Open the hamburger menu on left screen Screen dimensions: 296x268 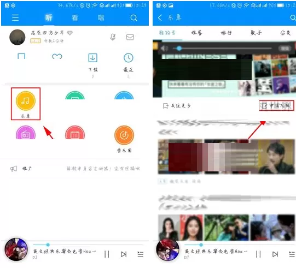pyautogui.click(x=15, y=17)
